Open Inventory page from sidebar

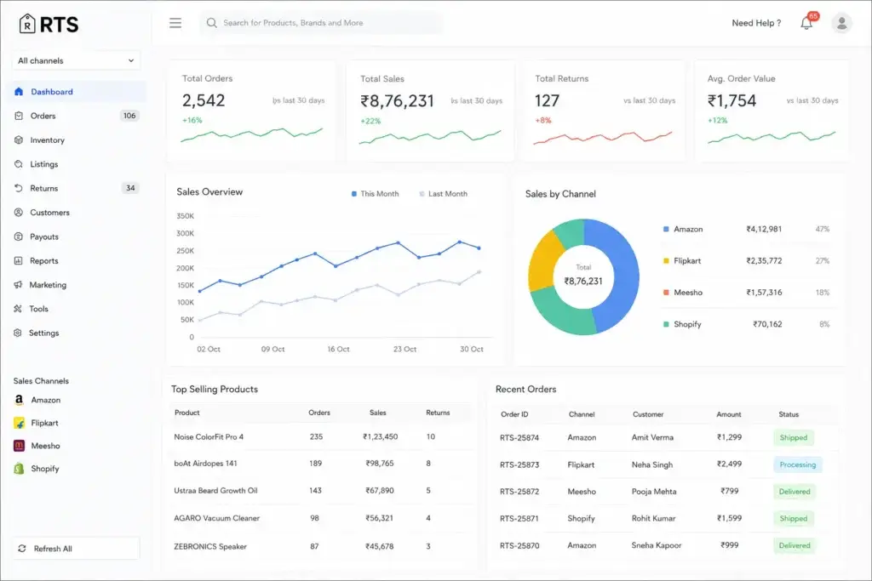click(77, 140)
